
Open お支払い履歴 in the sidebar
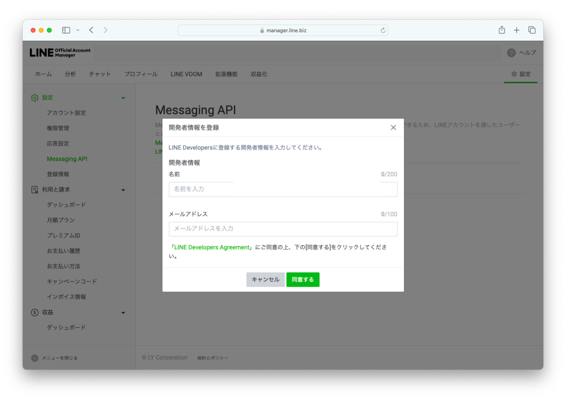tap(63, 251)
